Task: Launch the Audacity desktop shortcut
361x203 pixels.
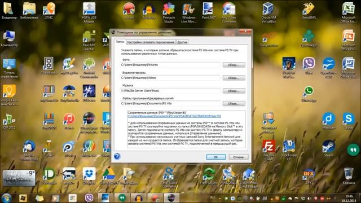Action: click(x=149, y=11)
